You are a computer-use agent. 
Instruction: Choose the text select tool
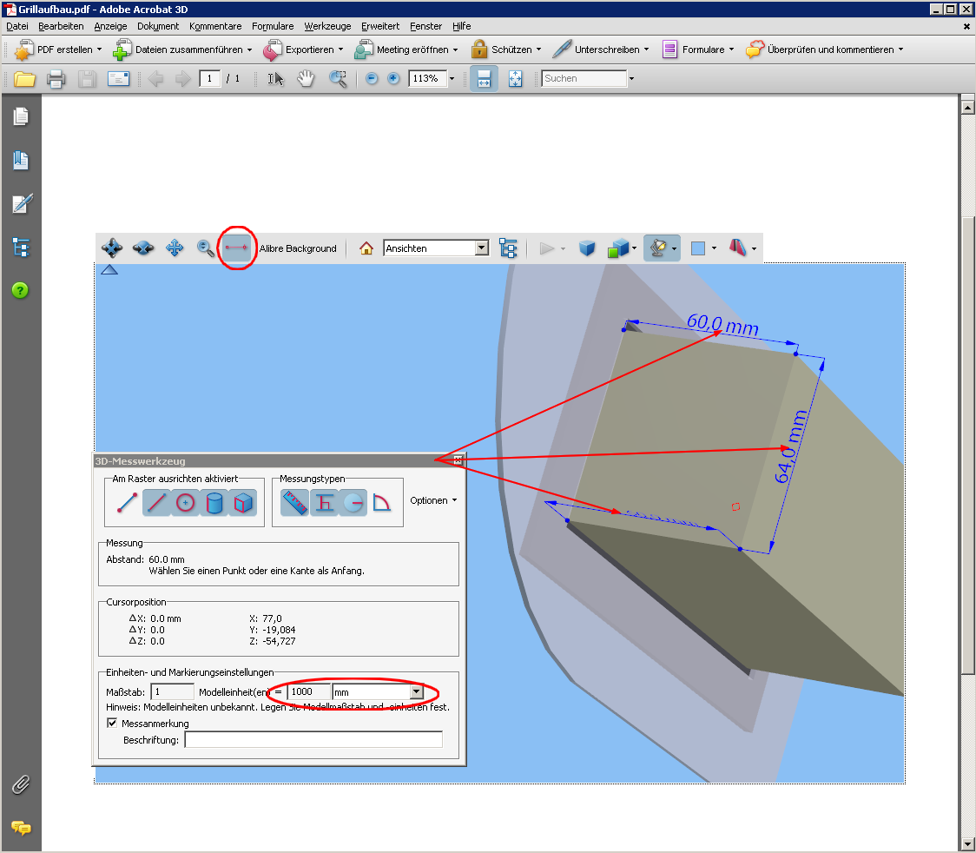(275, 79)
